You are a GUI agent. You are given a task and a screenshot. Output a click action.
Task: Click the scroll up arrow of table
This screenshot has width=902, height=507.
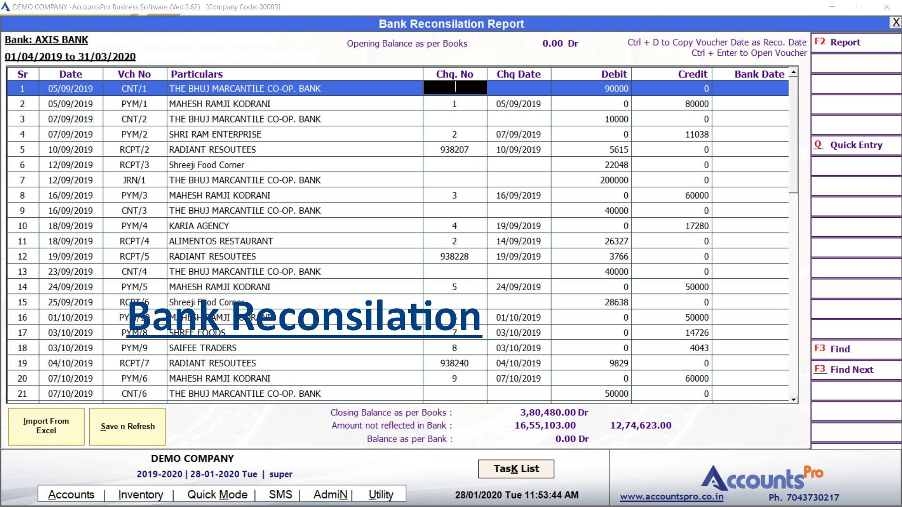793,72
